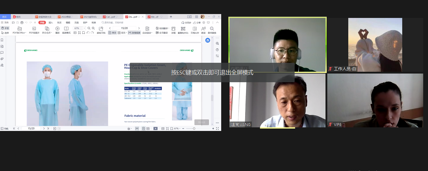This screenshot has height=171, width=428.
Task: Start 播放 slideshow playback
Action: coord(57,30)
